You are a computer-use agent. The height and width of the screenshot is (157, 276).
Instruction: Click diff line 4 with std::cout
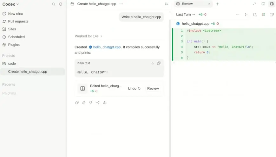point(224,47)
